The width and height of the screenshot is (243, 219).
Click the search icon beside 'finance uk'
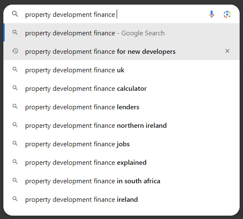pos(15,69)
